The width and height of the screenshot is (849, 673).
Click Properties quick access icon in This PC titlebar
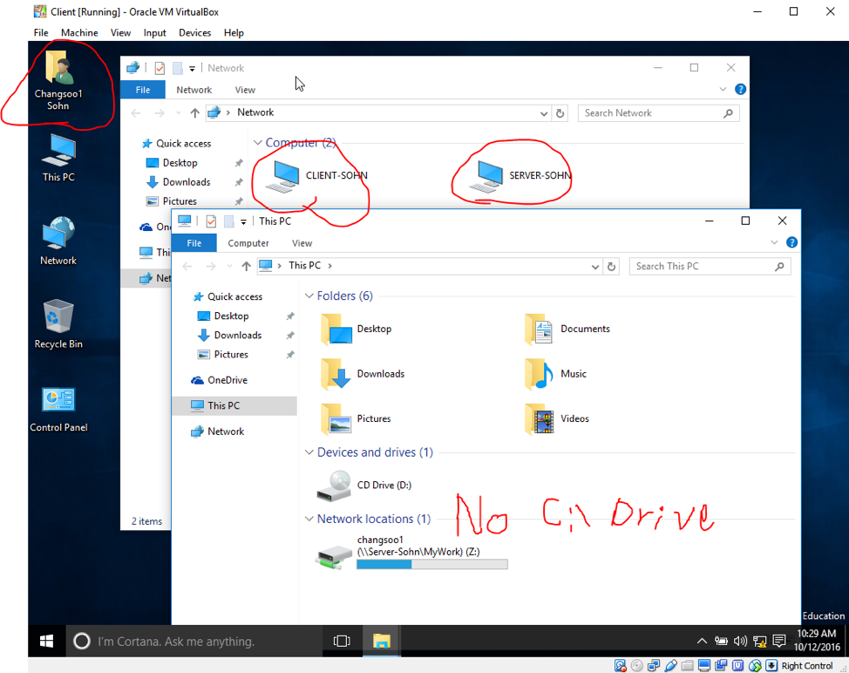pyautogui.click(x=211, y=221)
